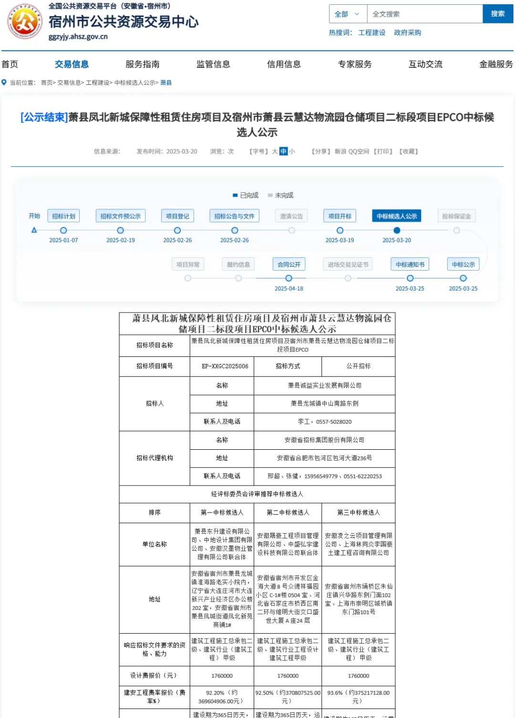Screen dimensions: 515x718
Task: Open the 全部 search scope dropdown
Action: [x=348, y=14]
